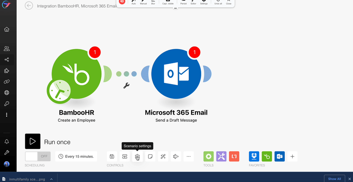Image resolution: width=353 pixels, height=182 pixels.
Task: Open Settings in capture toolbar
Action: click(x=204, y=2)
